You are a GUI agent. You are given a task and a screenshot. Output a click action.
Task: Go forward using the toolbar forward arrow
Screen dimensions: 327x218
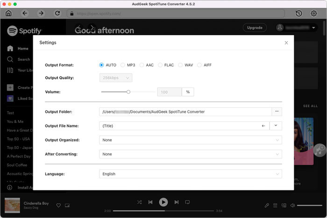[41, 14]
